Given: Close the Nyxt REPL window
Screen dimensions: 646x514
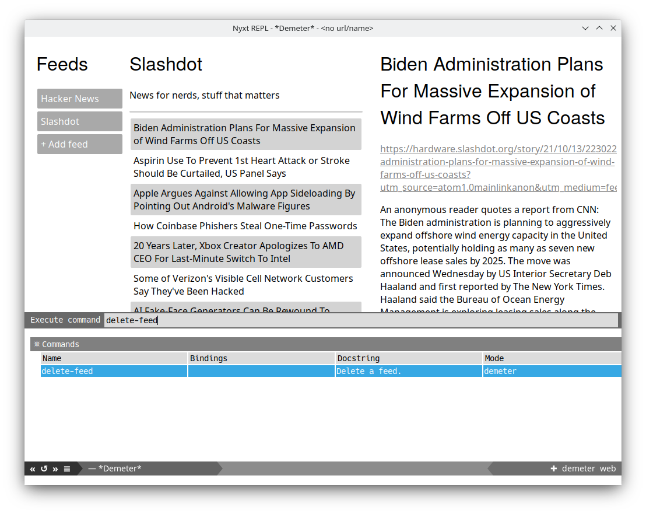Looking at the screenshot, I should pos(613,28).
